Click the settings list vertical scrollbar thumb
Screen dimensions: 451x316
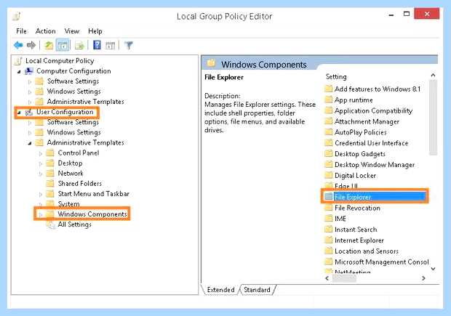tap(433, 118)
